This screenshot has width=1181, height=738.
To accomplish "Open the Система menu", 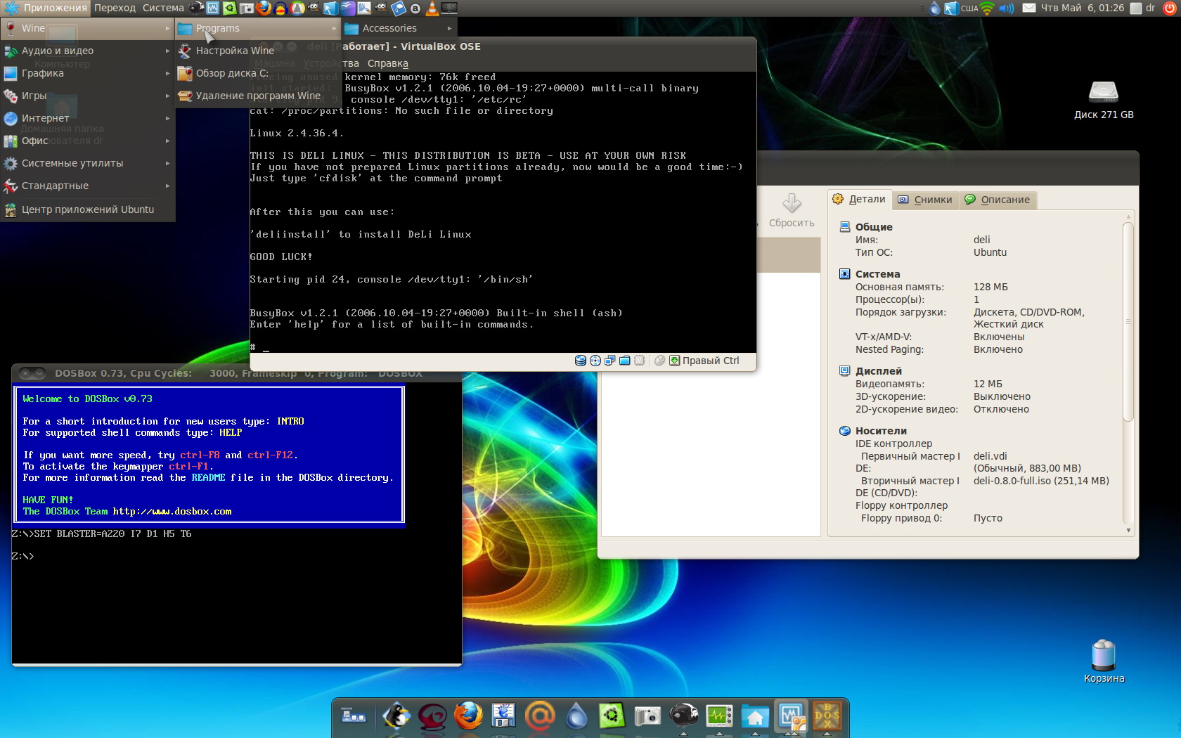I will tap(163, 8).
